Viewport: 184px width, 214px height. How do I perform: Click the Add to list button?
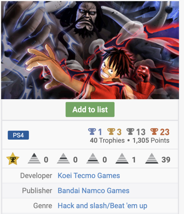(x=90, y=110)
